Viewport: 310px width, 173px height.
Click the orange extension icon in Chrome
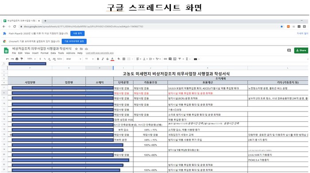click(x=288, y=27)
